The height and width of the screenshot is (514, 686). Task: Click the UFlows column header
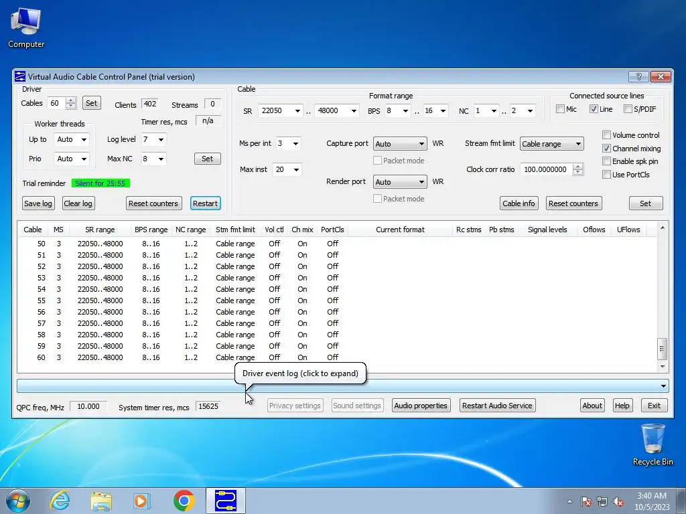pyautogui.click(x=628, y=230)
